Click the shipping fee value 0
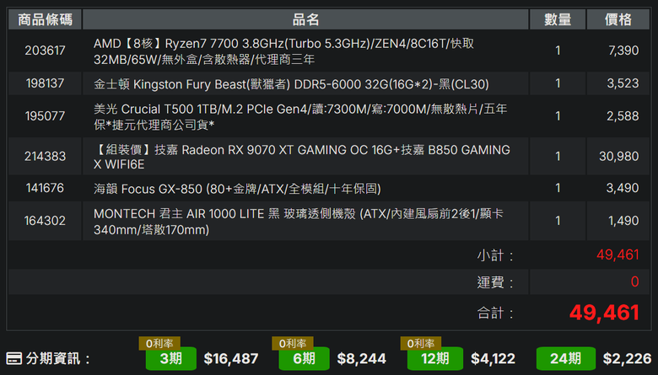The width and height of the screenshot is (658, 375). point(635,281)
